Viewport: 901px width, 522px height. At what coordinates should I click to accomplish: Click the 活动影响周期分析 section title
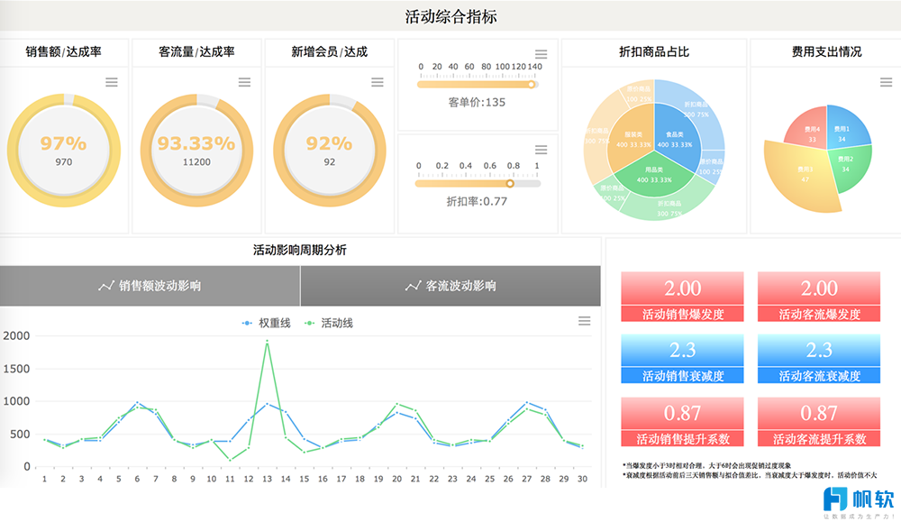(x=300, y=250)
